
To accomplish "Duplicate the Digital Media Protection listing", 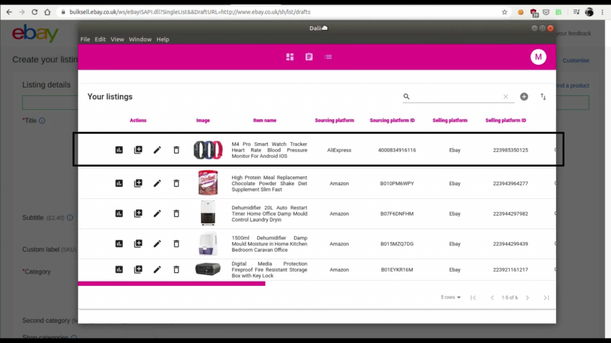I will pyautogui.click(x=138, y=270).
